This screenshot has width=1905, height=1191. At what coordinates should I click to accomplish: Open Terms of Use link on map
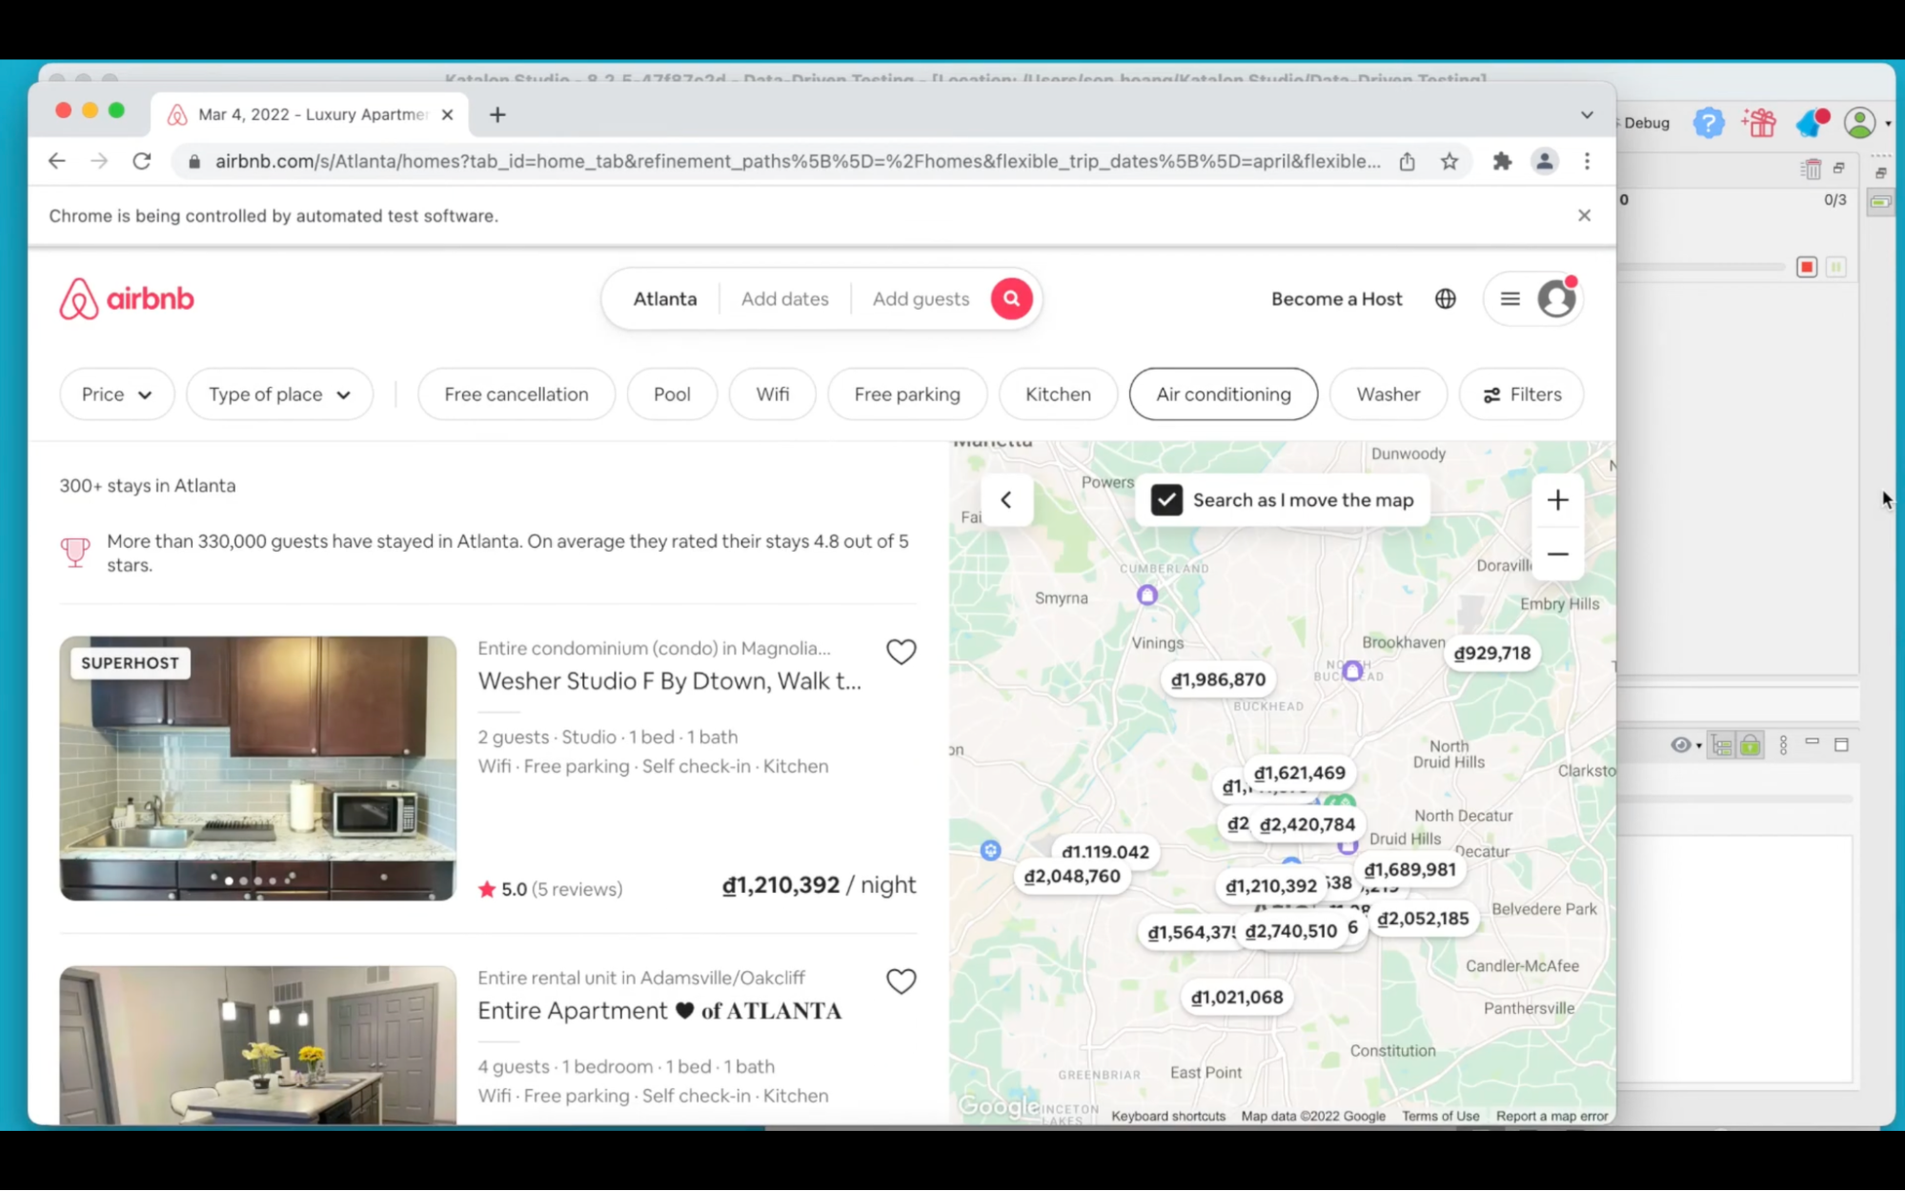click(x=1440, y=1116)
